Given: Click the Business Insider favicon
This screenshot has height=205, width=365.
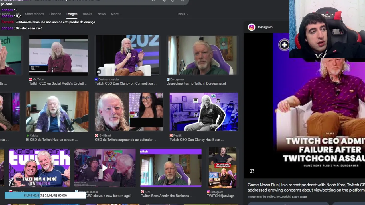Looking at the screenshot, I should point(96,79).
